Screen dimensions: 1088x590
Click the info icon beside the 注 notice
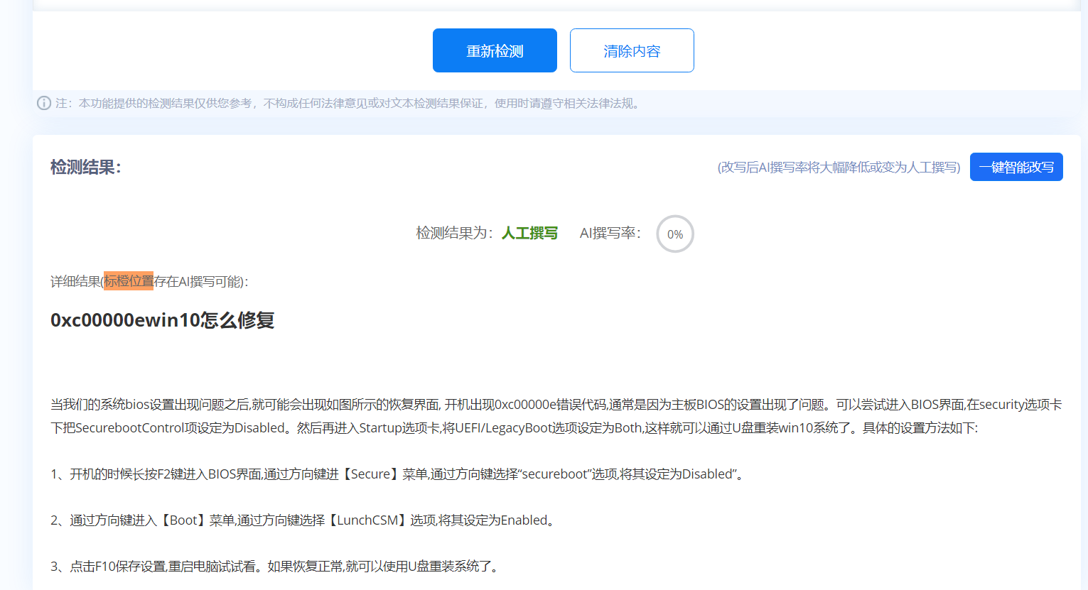[44, 103]
